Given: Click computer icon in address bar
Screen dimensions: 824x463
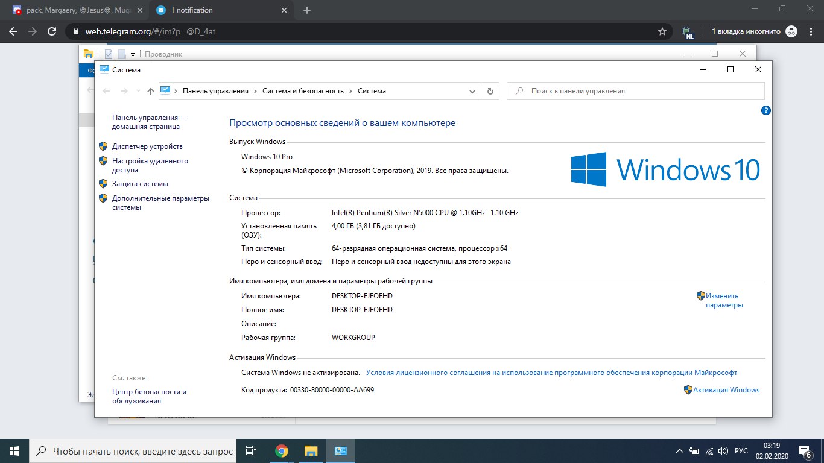Looking at the screenshot, I should coord(165,91).
